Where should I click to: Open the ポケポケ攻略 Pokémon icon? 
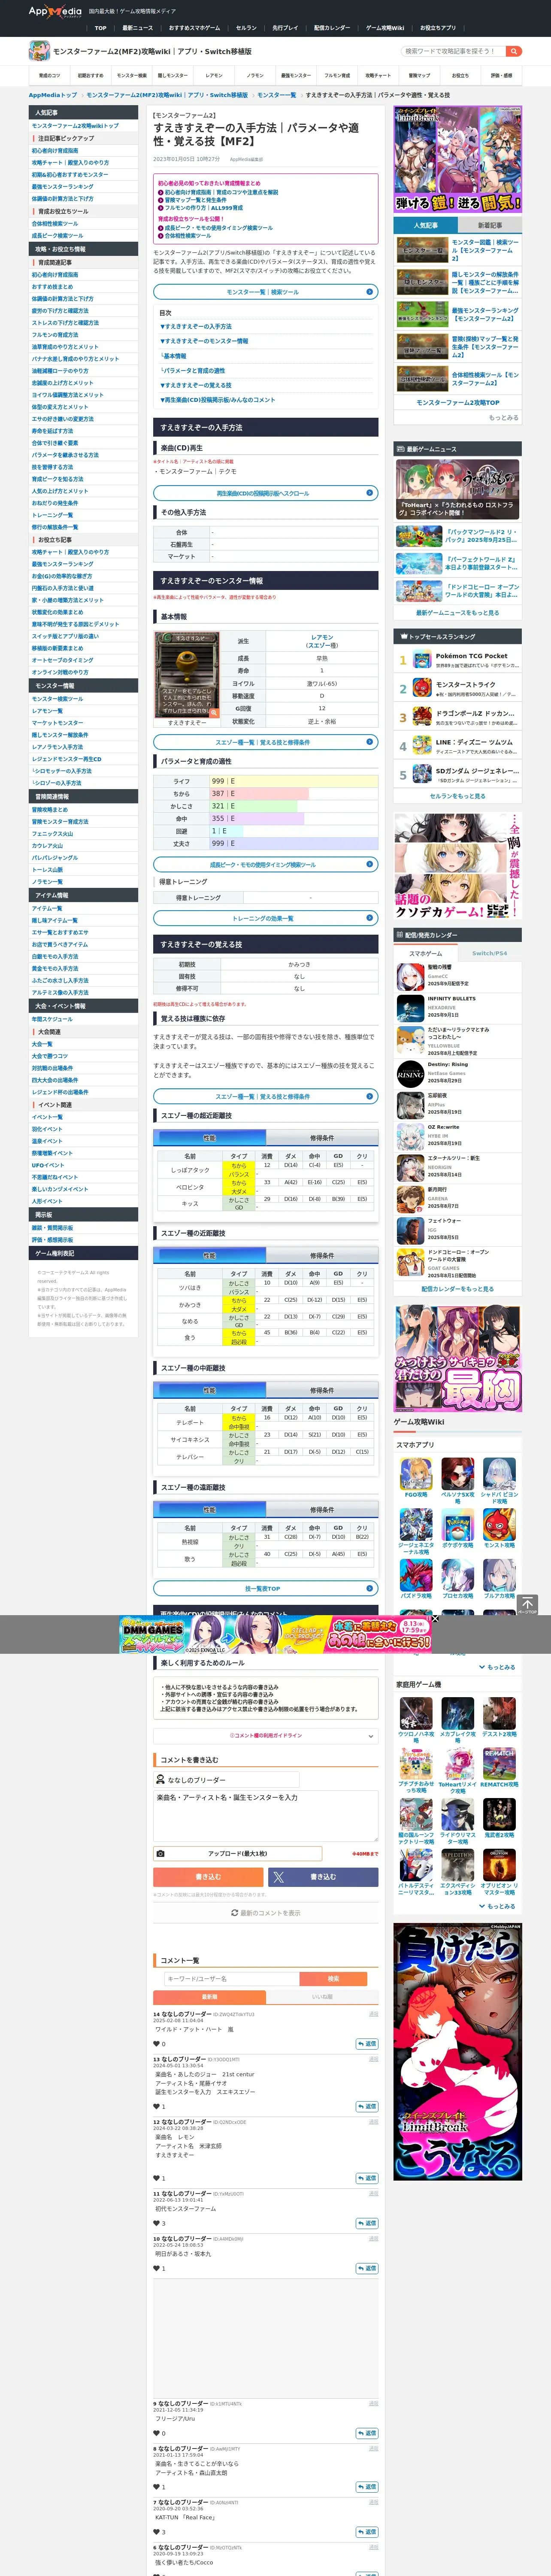click(458, 1524)
